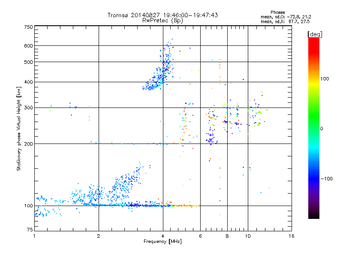
Task: Click the x-axis '10' tick label
Action: click(x=248, y=236)
